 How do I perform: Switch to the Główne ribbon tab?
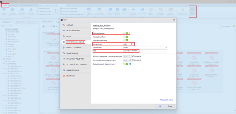(x=5, y=5)
